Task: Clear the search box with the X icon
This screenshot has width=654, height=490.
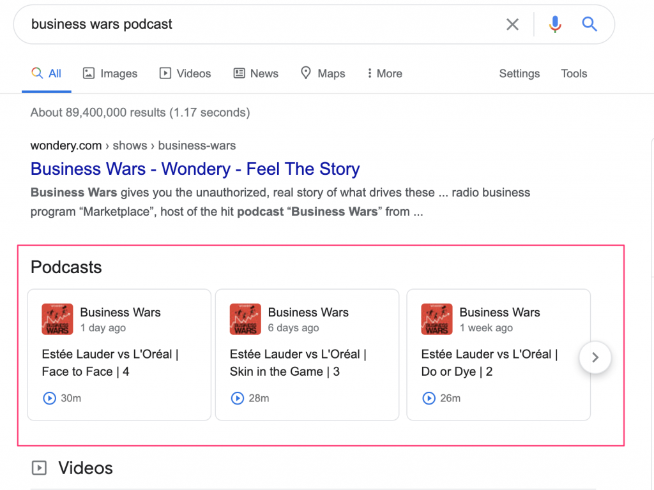Action: 512,25
